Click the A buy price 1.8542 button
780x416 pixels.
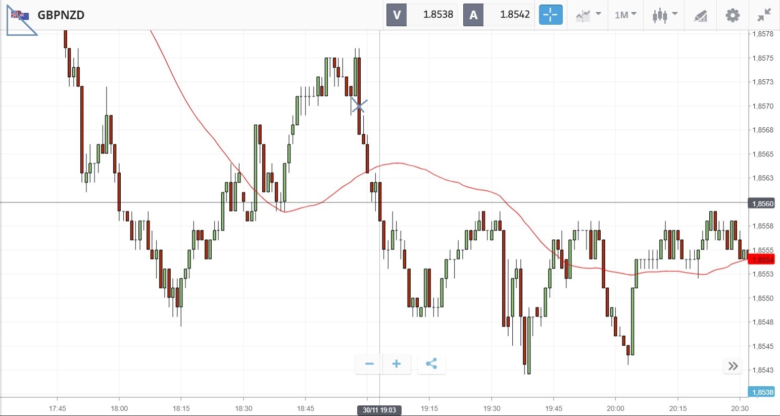(x=499, y=15)
